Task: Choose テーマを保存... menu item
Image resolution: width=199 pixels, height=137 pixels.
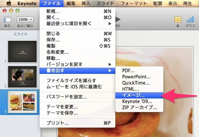Action: point(77,113)
